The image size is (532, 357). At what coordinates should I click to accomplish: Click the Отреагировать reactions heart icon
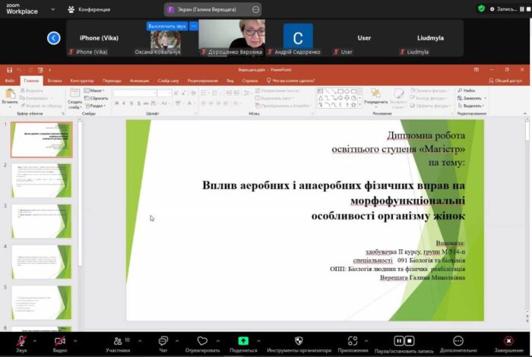[x=202, y=341]
